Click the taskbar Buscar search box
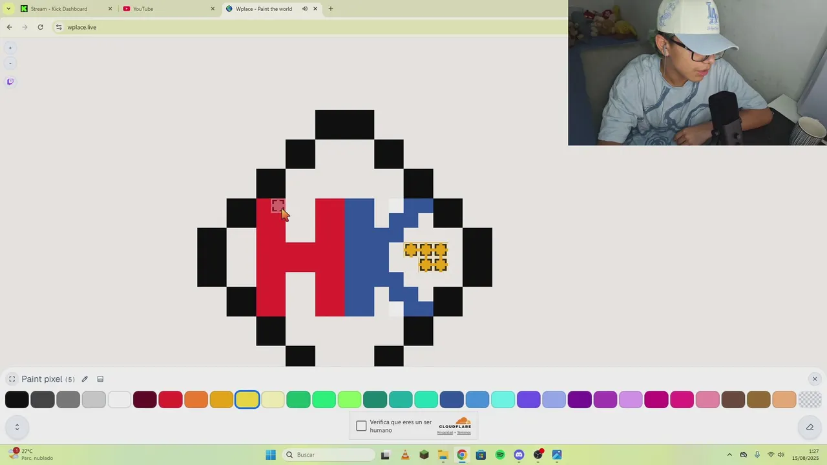 pyautogui.click(x=328, y=455)
